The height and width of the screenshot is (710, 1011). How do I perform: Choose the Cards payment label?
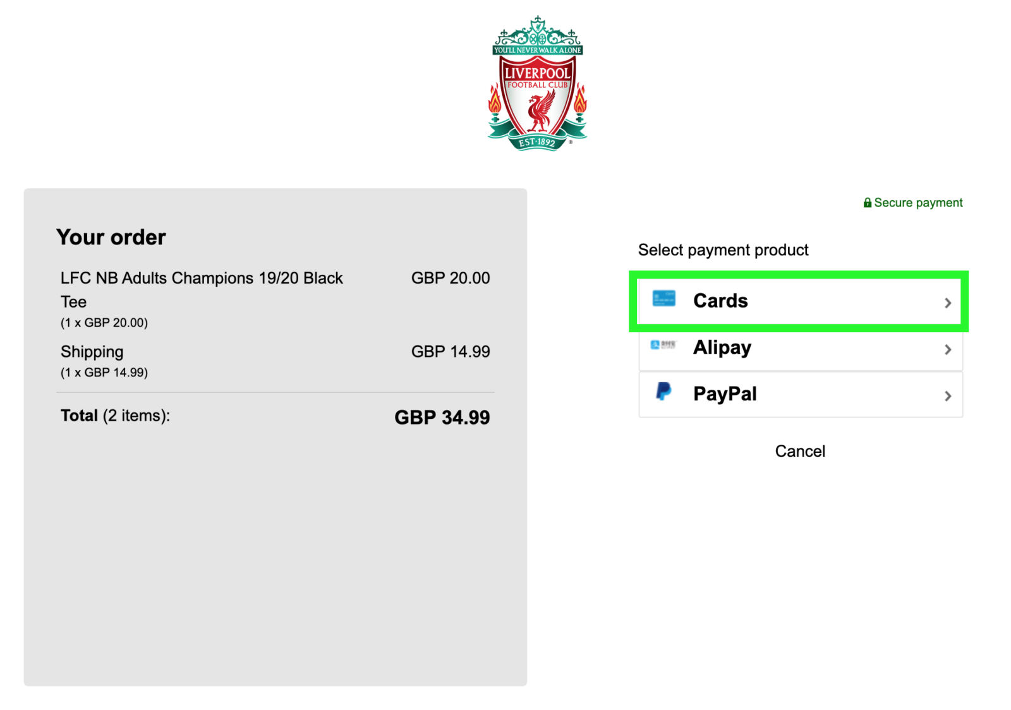[x=720, y=301]
